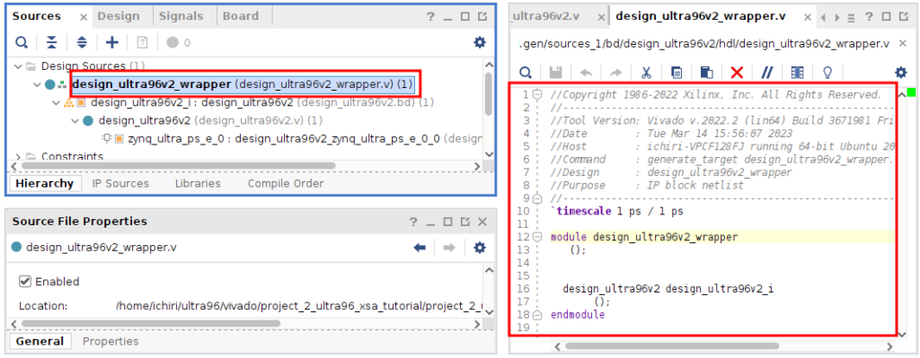
Task: Go back in Source File Properties
Action: 420,248
